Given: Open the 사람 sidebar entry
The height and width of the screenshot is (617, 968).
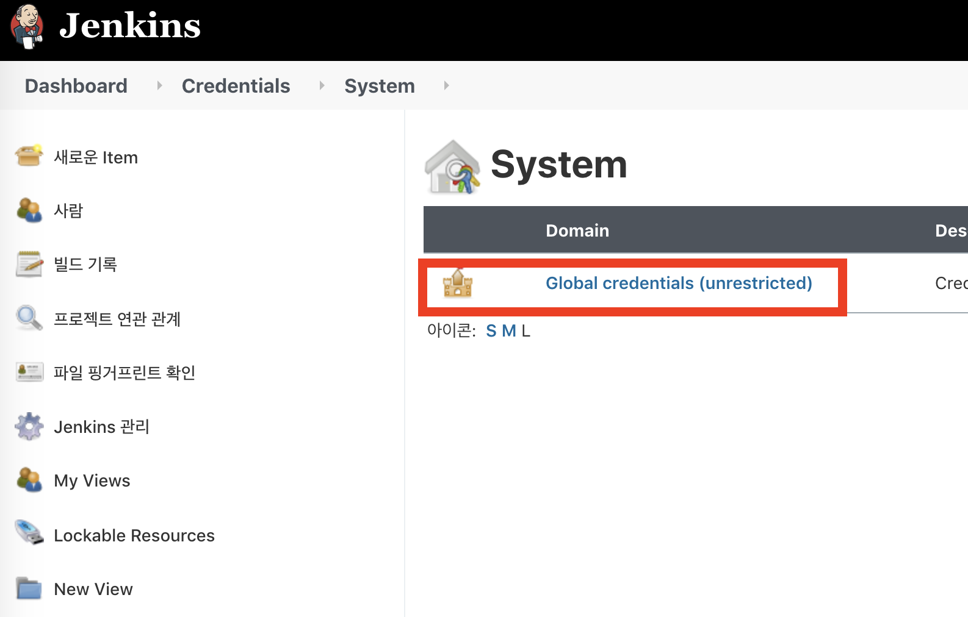Looking at the screenshot, I should coord(68,210).
